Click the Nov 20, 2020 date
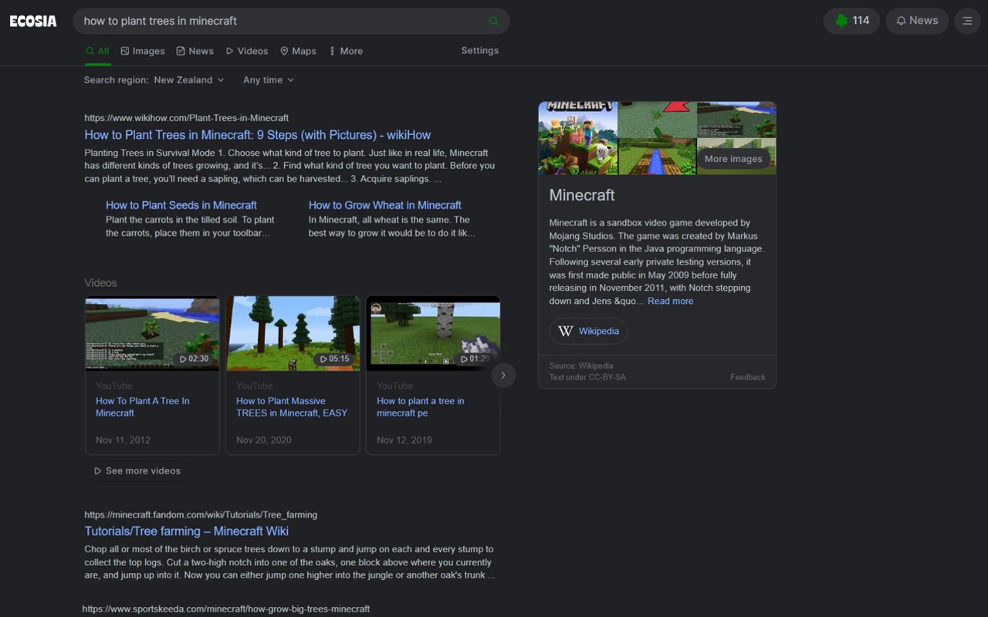988x617 pixels. point(264,440)
